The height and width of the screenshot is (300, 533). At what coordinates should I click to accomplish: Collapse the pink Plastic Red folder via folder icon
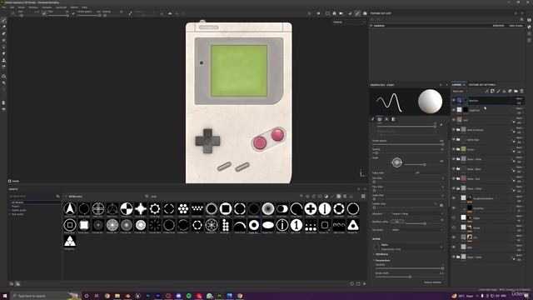[458, 178]
